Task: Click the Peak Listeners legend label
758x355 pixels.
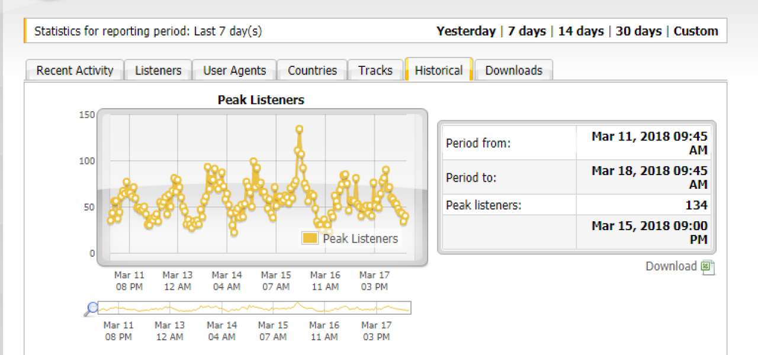Action: coord(360,238)
